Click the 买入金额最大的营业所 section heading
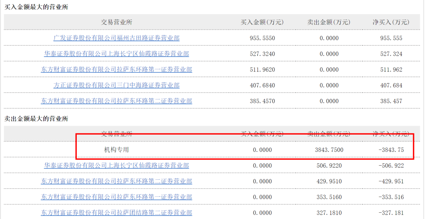This screenshot has width=425, height=219. [x=36, y=7]
